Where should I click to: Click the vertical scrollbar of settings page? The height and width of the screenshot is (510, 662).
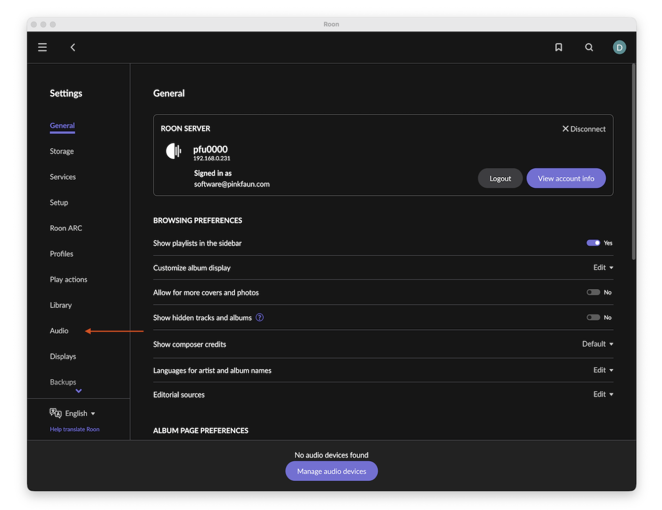tap(633, 162)
